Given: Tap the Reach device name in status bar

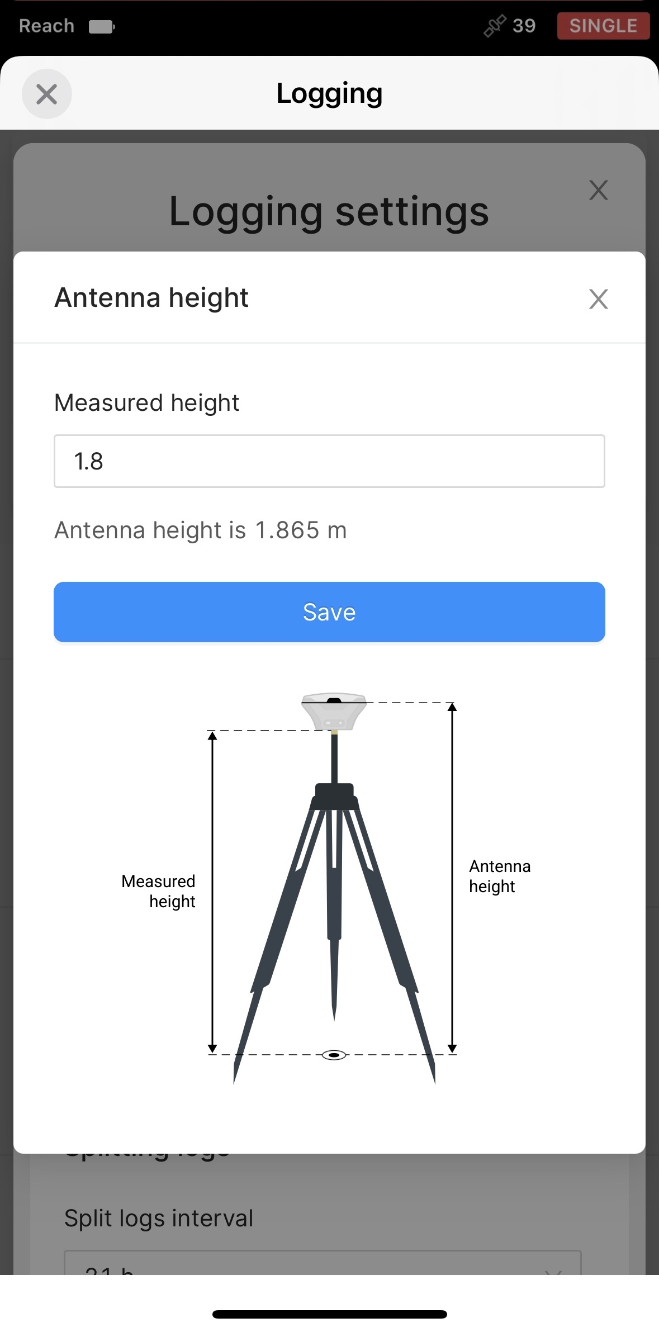Looking at the screenshot, I should click(46, 26).
